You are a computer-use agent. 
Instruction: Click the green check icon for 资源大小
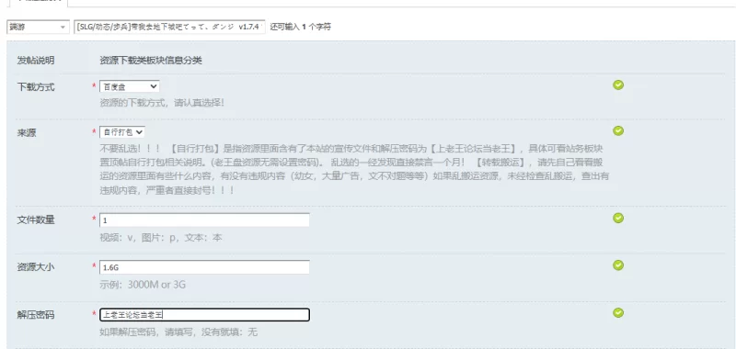click(x=618, y=265)
